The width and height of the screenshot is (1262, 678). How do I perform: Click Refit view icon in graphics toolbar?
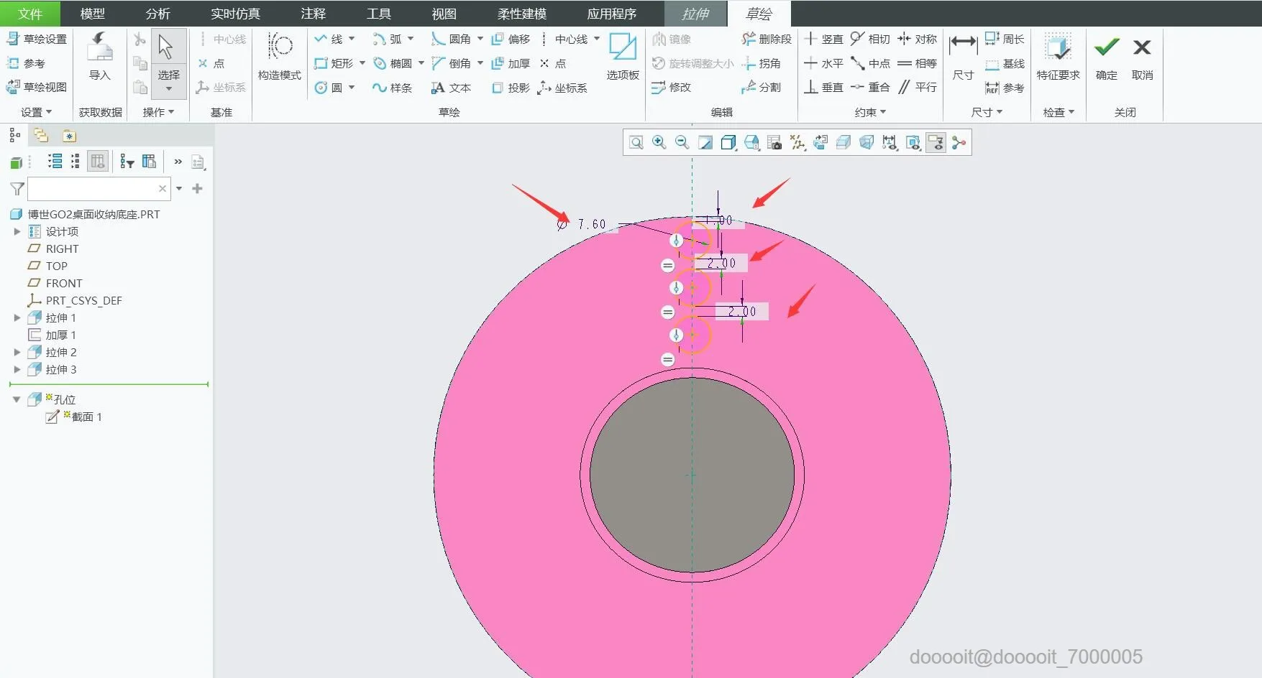pos(636,143)
